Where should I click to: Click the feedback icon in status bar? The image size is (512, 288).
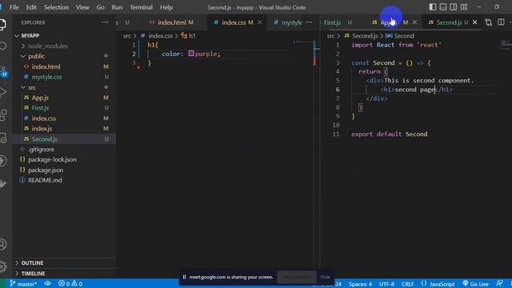coord(499,283)
